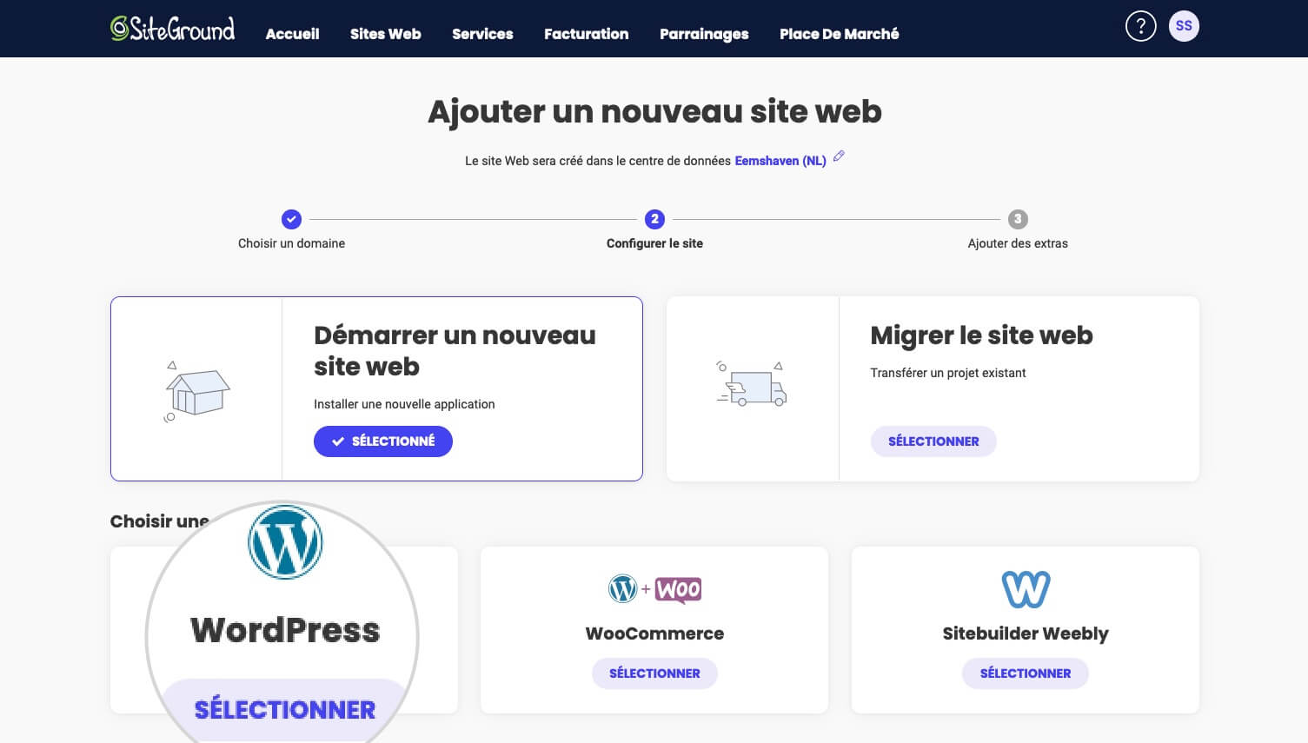The height and width of the screenshot is (743, 1308).
Task: Click the Eemshaven (NL) data center link
Action: click(780, 161)
